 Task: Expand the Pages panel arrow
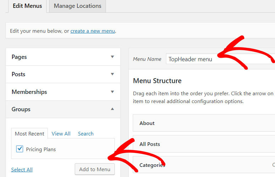click(x=112, y=57)
